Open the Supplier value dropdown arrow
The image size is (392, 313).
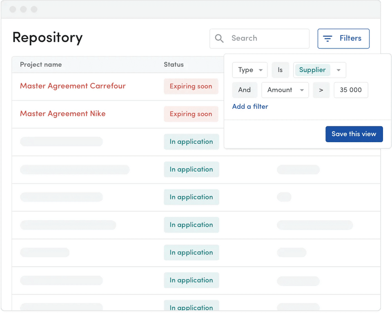[339, 70]
